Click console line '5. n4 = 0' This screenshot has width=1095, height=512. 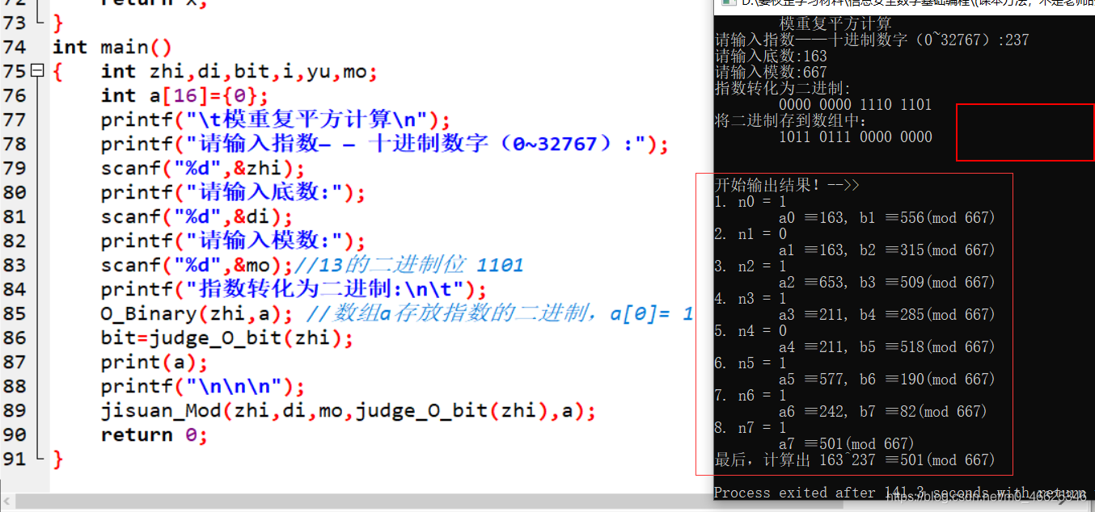750,330
